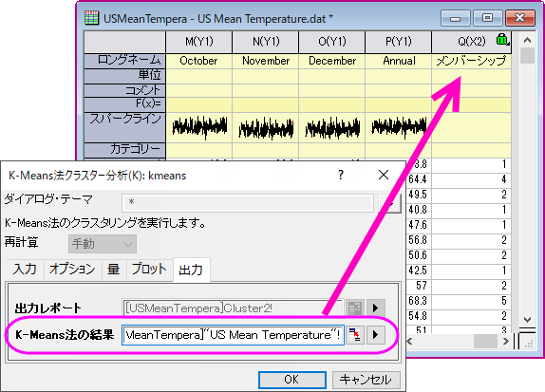545x392 pixels.
Task: Click the October sparkline thumbnail
Action: click(199, 127)
